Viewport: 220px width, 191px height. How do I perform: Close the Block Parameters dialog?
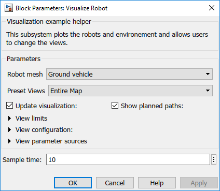[212, 8]
